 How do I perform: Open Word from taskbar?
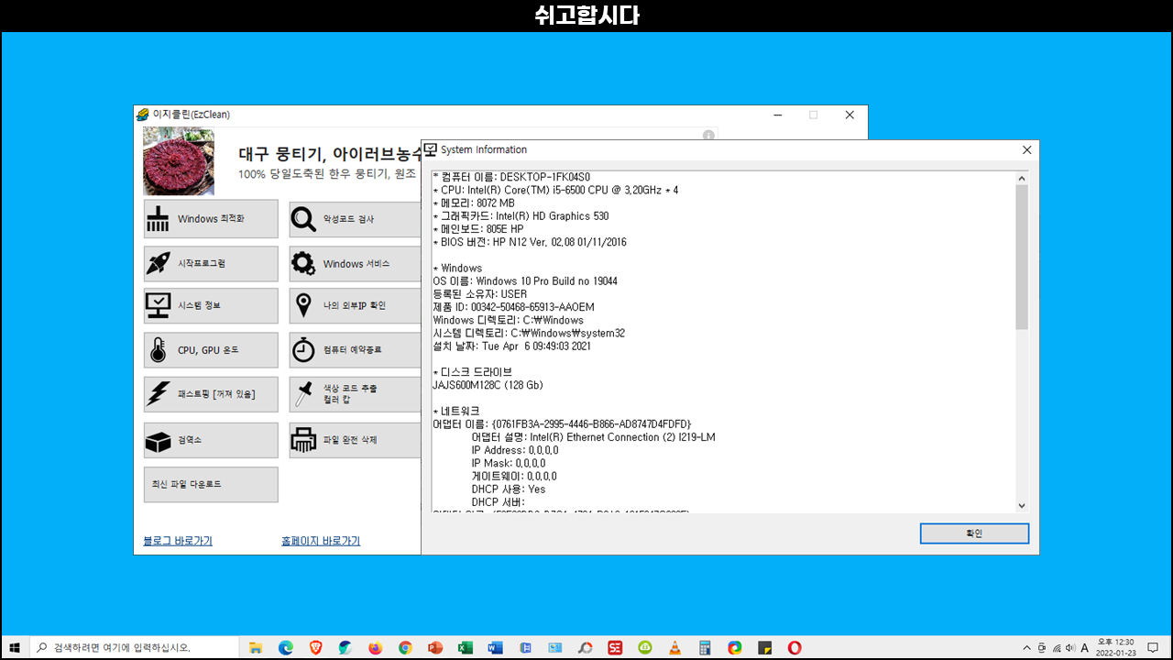click(x=496, y=647)
